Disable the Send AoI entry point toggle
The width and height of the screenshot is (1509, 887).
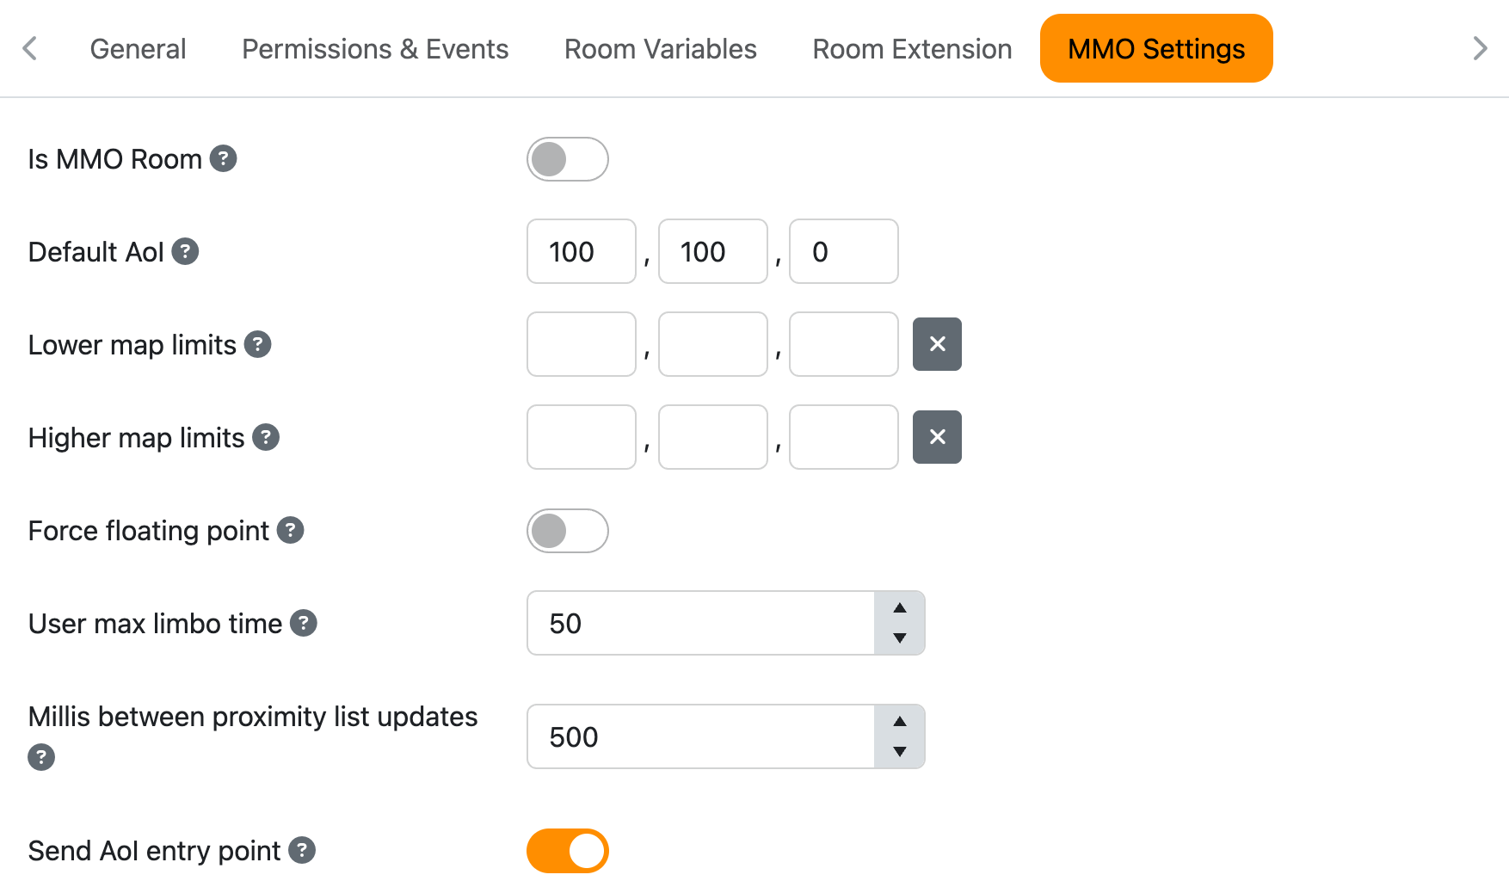click(568, 850)
